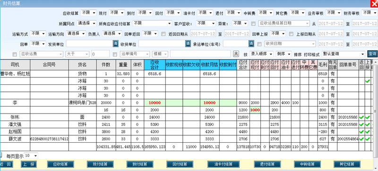
Task: Sort by the 应收合计 column header
Action: pyautogui.click(x=155, y=65)
